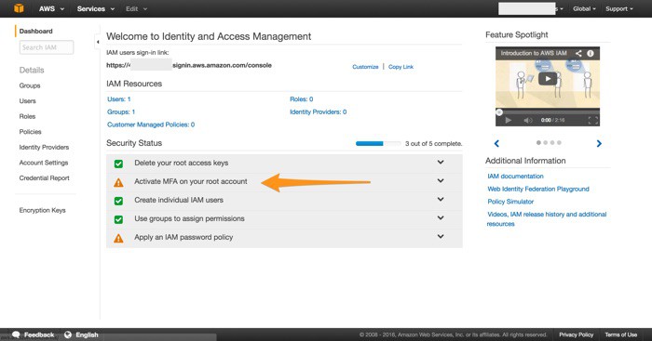Play the Introduction to AWS IAM video

[x=548, y=78]
